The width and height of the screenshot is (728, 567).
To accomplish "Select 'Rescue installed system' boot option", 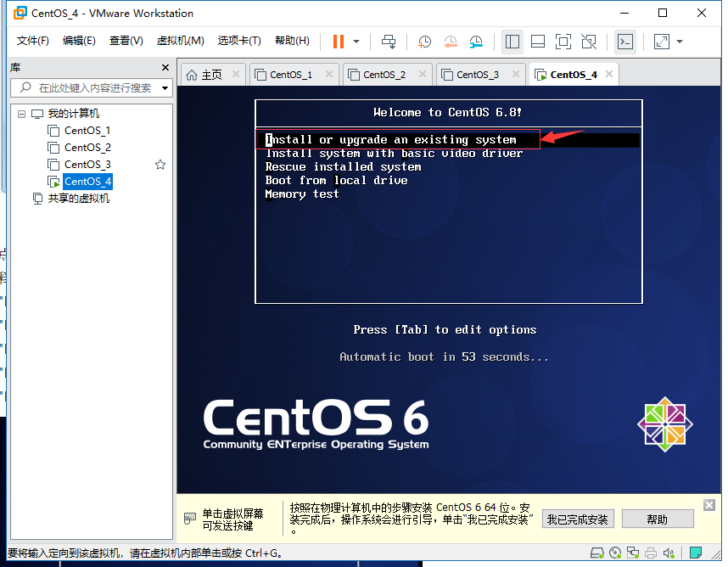I will coord(343,166).
